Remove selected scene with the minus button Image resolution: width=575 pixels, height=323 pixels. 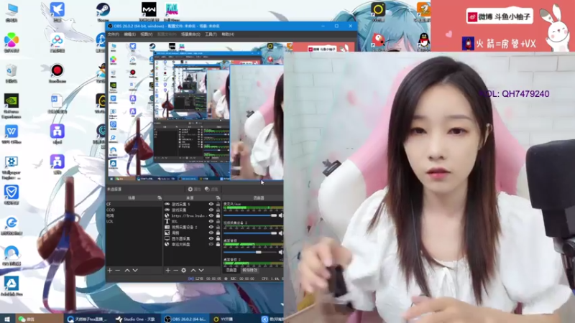tap(118, 271)
